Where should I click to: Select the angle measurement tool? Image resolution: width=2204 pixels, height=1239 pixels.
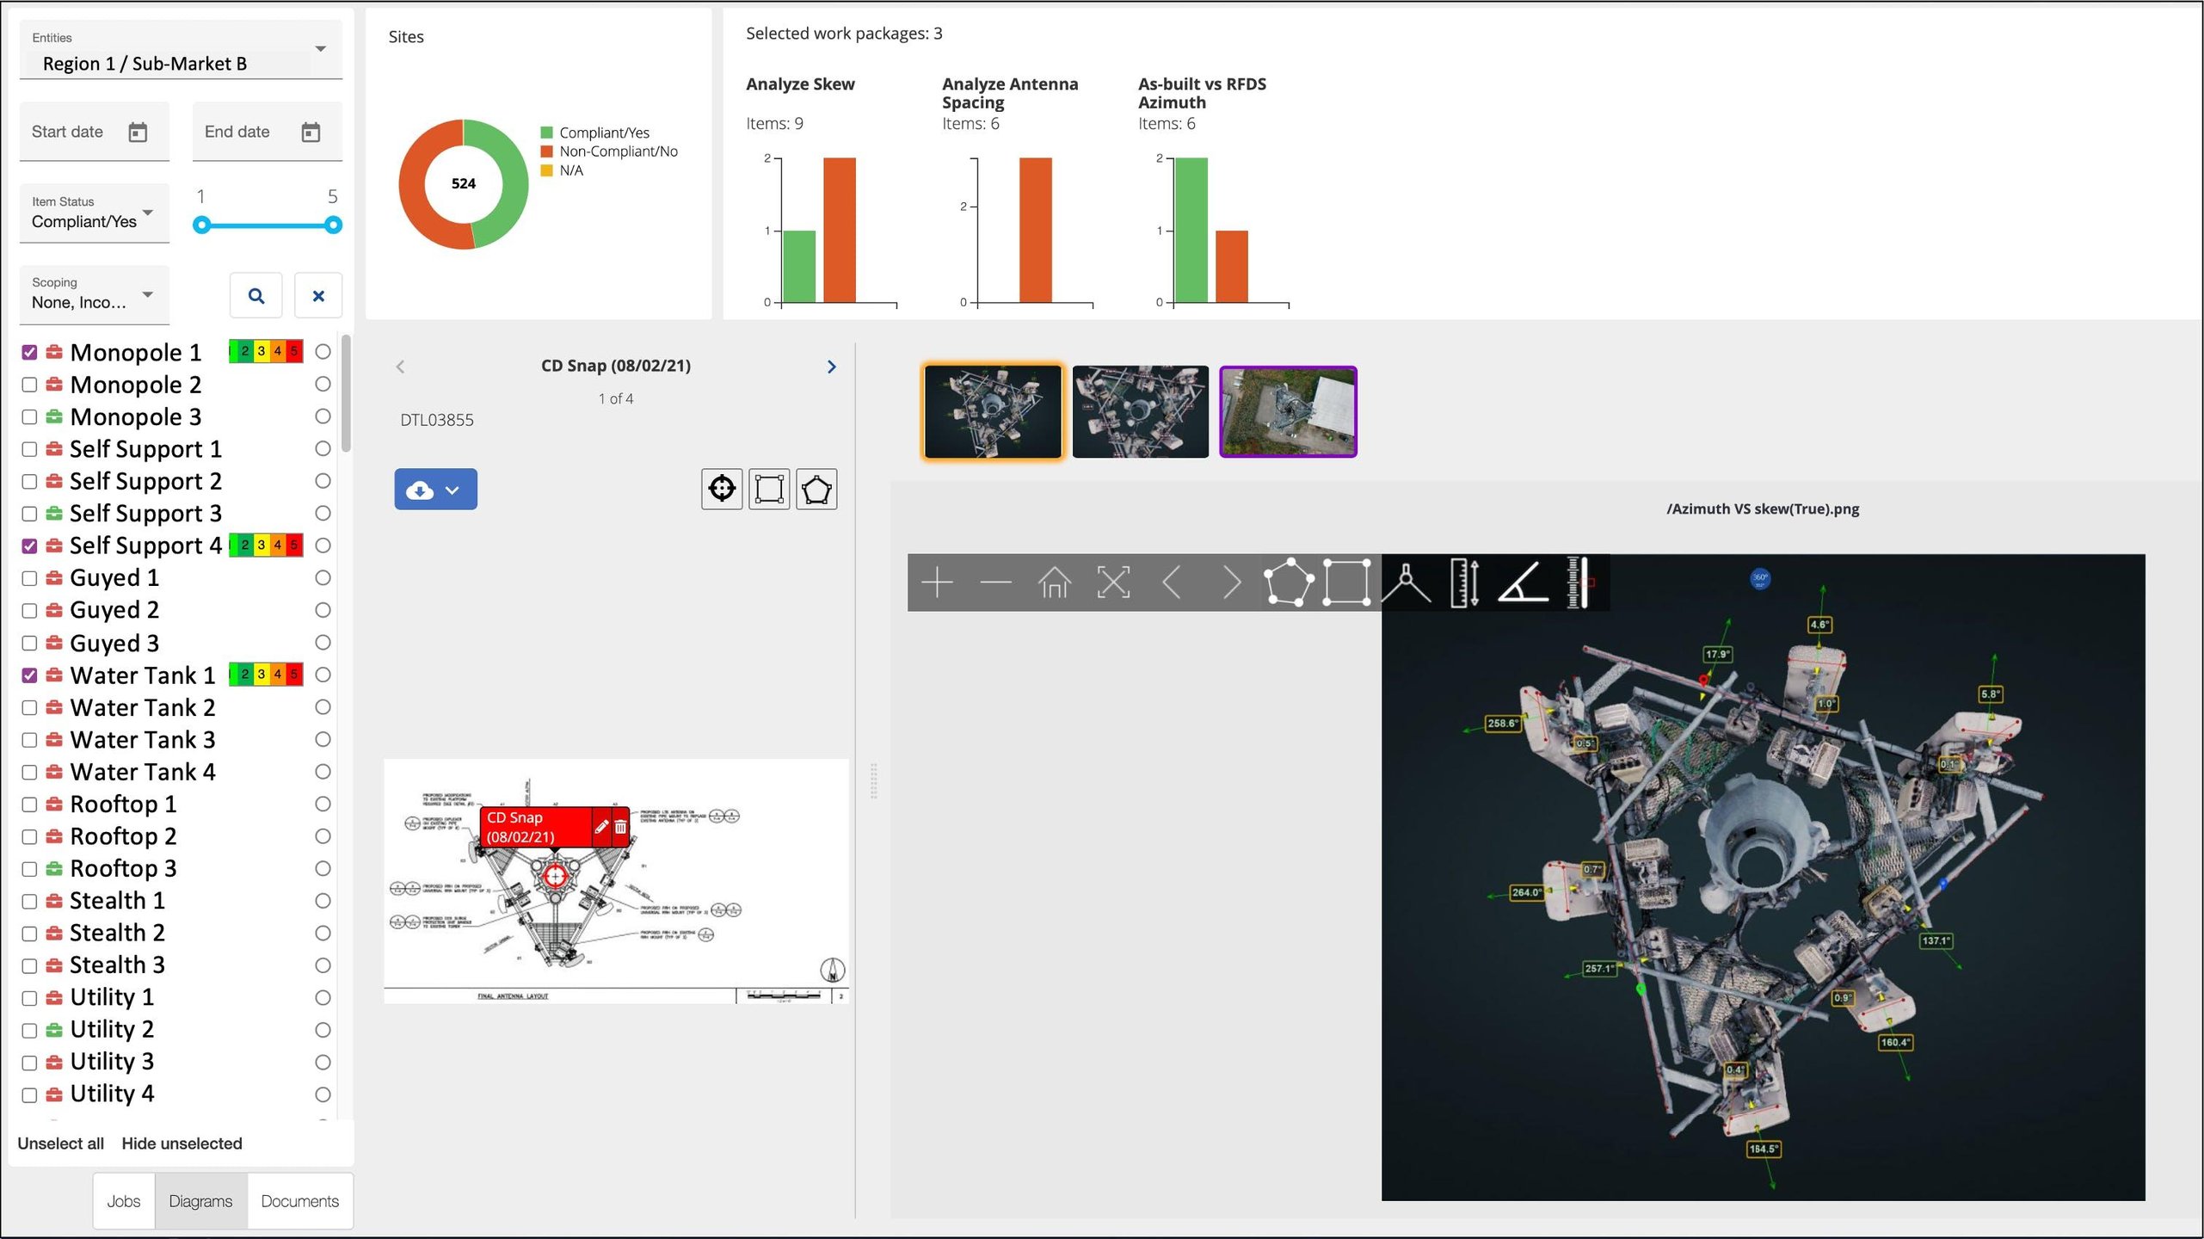tap(1523, 583)
